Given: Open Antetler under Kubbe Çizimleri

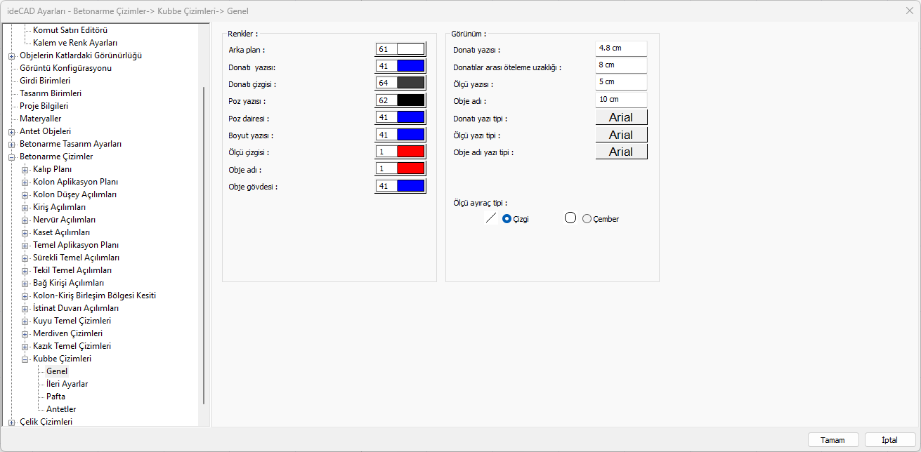Looking at the screenshot, I should tap(61, 409).
